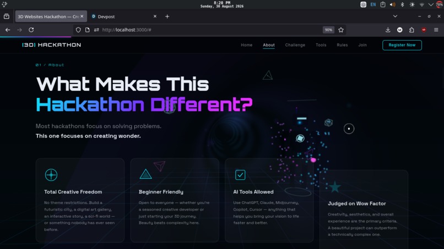Switch to the Devpost tab

(124, 16)
